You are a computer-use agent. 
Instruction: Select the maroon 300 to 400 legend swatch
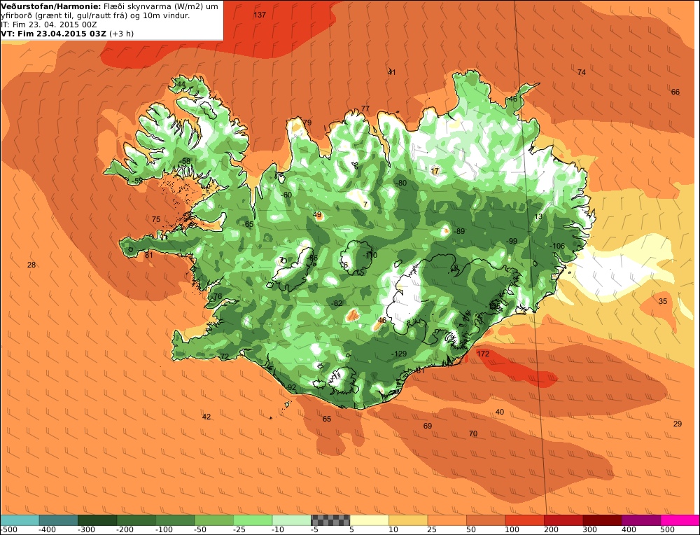[602, 520]
